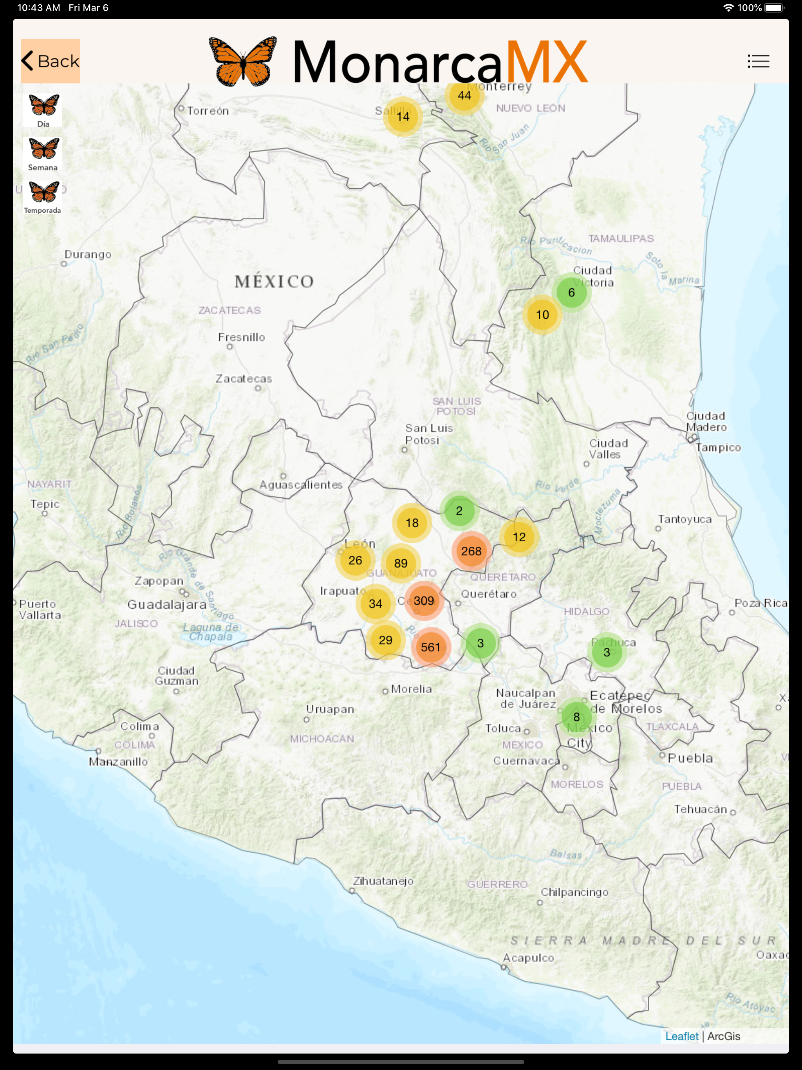Select the Temporada butterfly filter
This screenshot has width=802, height=1070.
(x=43, y=197)
